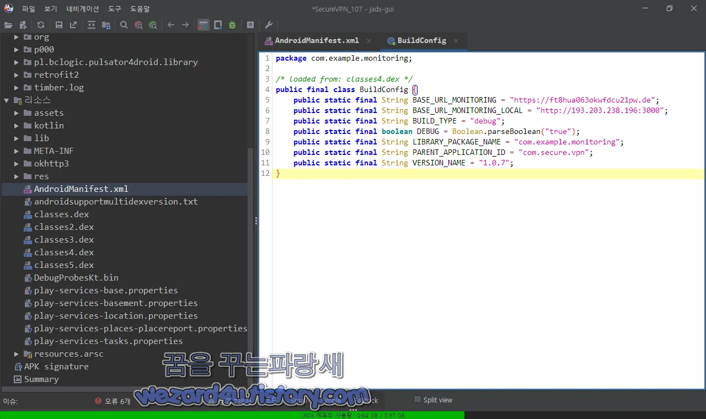
Task: Open preferences with the wrench icon
Action: tap(269, 25)
